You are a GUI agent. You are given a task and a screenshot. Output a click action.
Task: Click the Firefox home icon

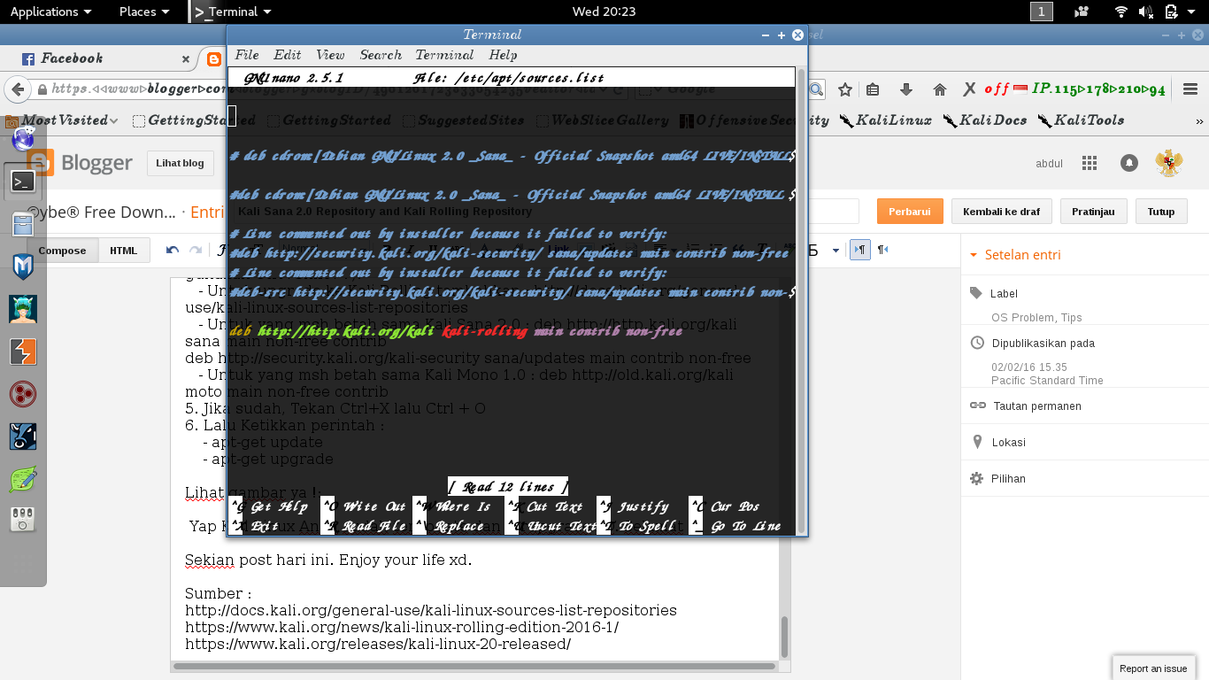pos(938,89)
